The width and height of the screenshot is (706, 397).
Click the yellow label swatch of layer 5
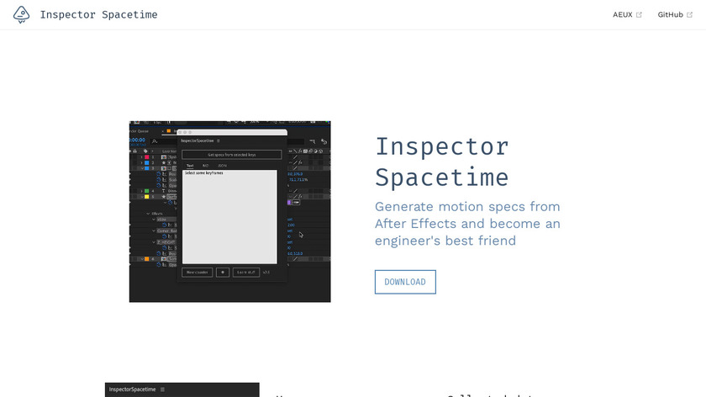pyautogui.click(x=147, y=197)
